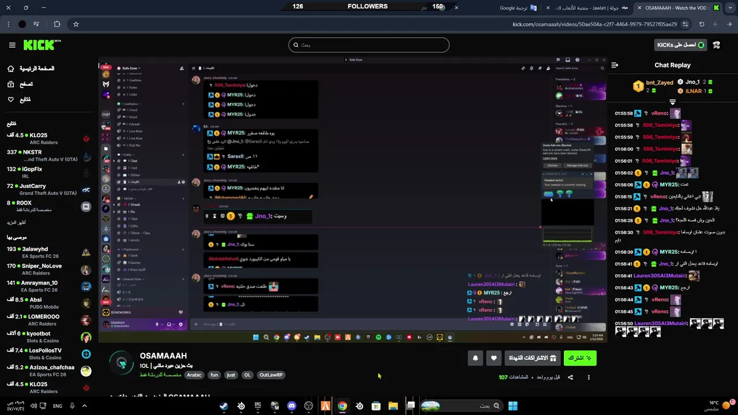Click the OSAMAAAH channel name

coord(163,356)
